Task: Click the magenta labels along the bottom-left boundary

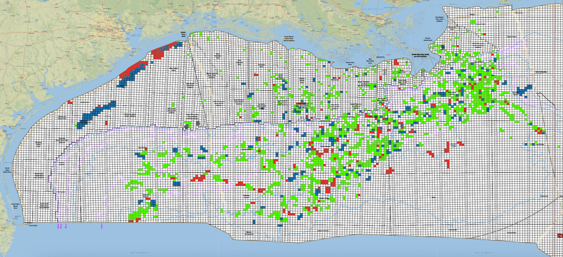Action: 61,226
